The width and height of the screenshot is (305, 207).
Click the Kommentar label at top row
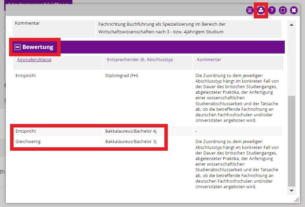(x=27, y=23)
